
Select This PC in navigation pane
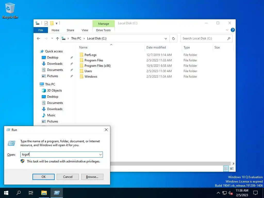click(x=50, y=84)
